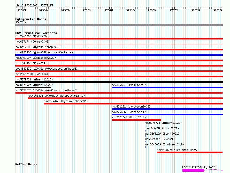The height and width of the screenshot is (173, 230).
Task: Select the red nsv5524163 bar
Action: pyautogui.click(x=133, y=104)
